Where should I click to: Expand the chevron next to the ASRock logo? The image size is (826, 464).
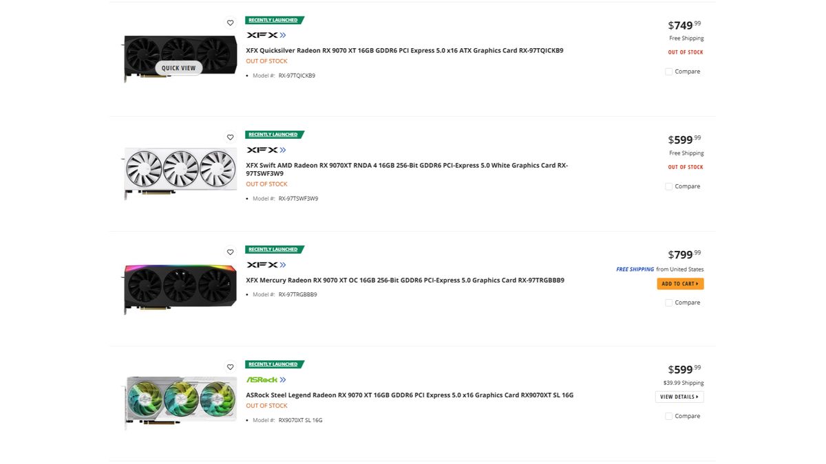(284, 379)
